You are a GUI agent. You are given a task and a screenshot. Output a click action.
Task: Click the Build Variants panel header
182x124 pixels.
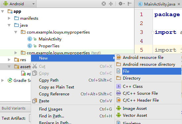(x=14, y=108)
